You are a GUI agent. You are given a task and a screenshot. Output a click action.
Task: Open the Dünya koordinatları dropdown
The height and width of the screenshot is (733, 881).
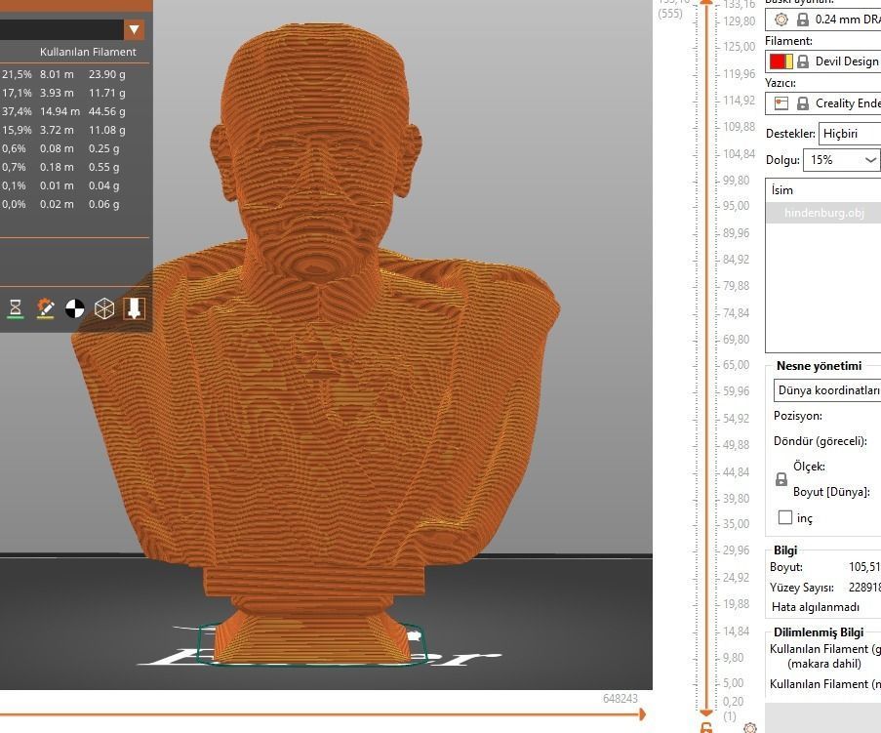pyautogui.click(x=827, y=390)
